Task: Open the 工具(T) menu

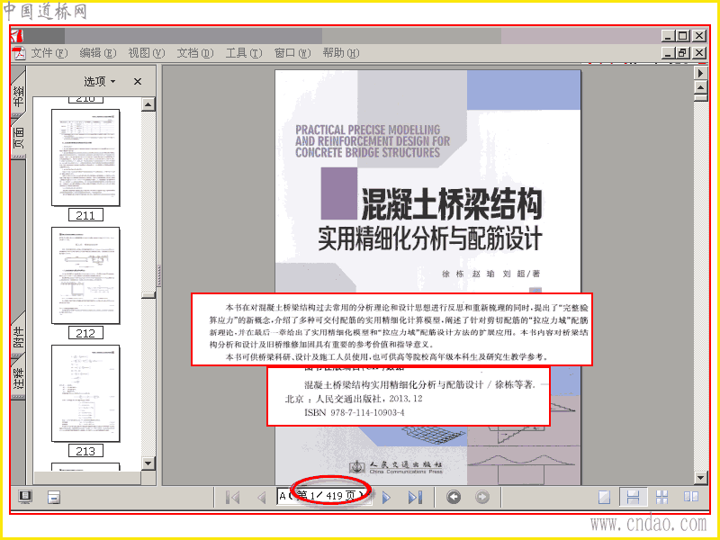Action: click(x=244, y=53)
